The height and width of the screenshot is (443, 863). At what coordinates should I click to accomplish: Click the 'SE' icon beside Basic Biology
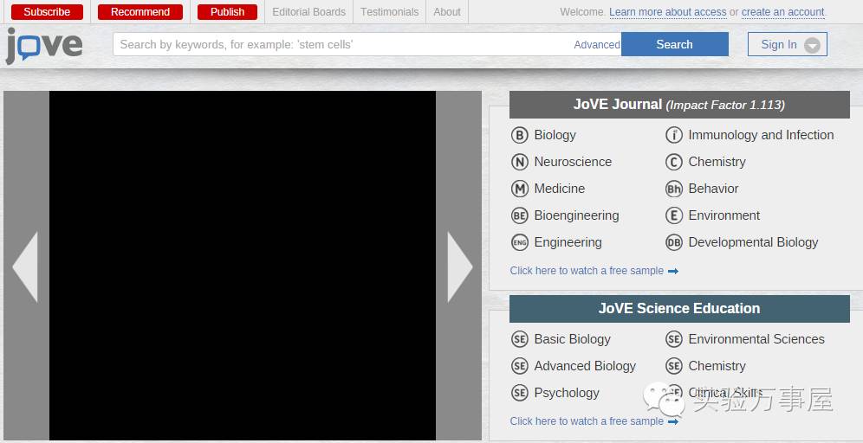coord(520,339)
